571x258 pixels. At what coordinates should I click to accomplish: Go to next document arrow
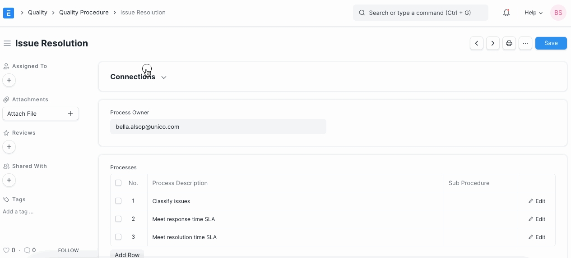pos(493,43)
